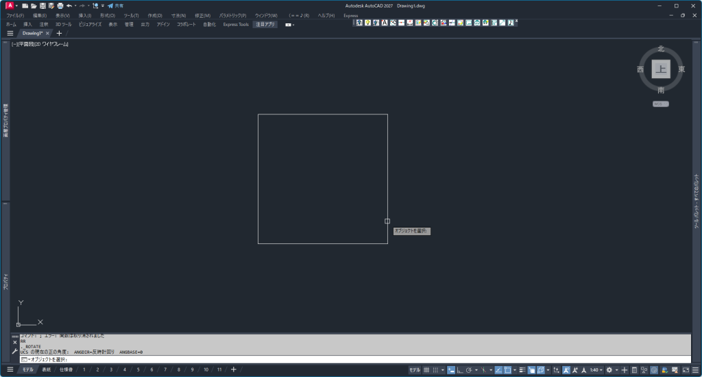This screenshot has width=702, height=377.
Task: Click the wrench customize icon beside command line
Action: pos(15,351)
